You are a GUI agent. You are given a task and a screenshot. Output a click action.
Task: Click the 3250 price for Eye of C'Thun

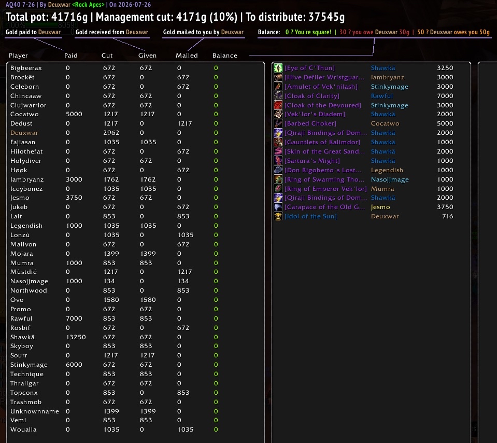(445, 68)
